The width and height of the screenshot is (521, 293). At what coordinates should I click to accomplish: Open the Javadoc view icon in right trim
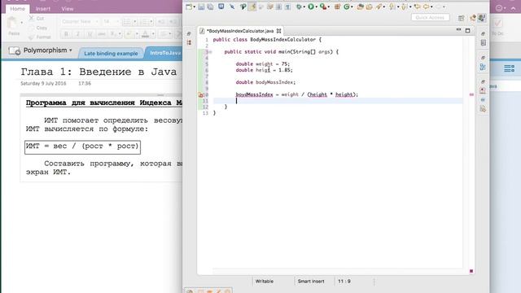483,100
